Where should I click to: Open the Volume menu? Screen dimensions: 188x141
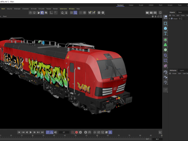point(9,9)
